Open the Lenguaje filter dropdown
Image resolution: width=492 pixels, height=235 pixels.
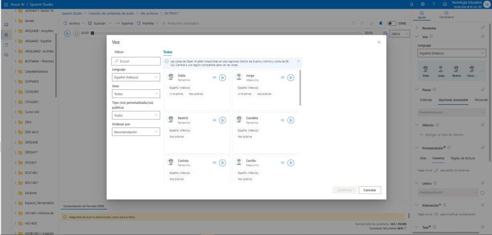136,77
